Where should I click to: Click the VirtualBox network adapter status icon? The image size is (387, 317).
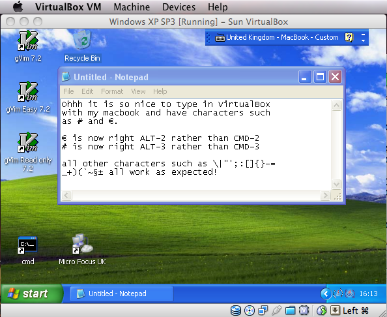tap(263, 310)
